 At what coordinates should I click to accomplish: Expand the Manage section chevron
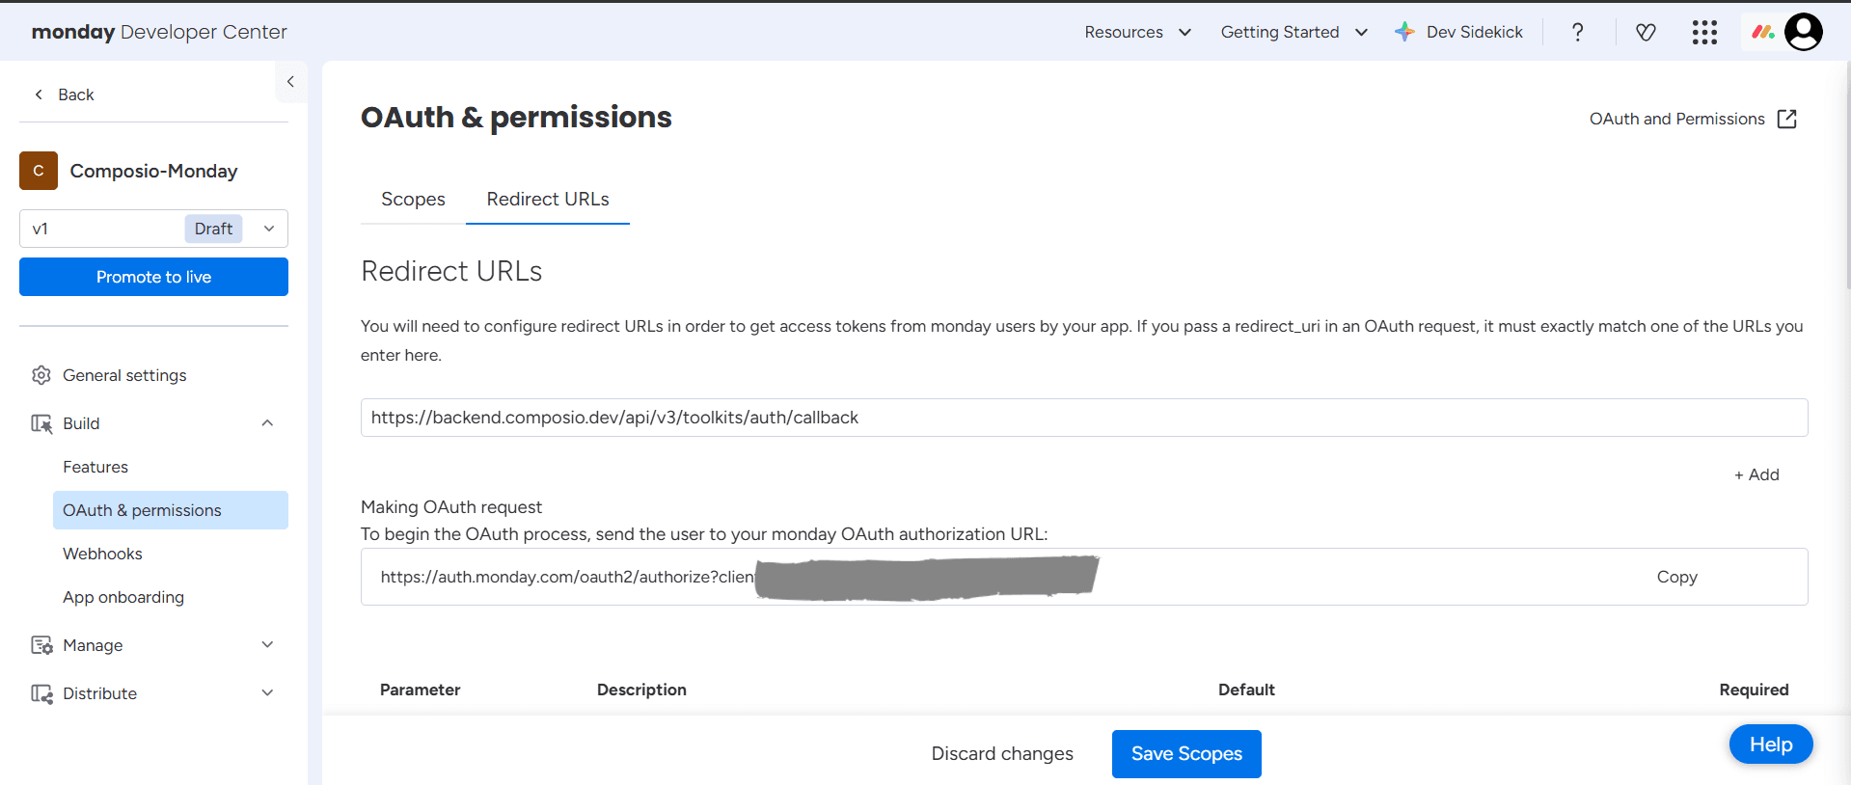pyautogui.click(x=267, y=645)
